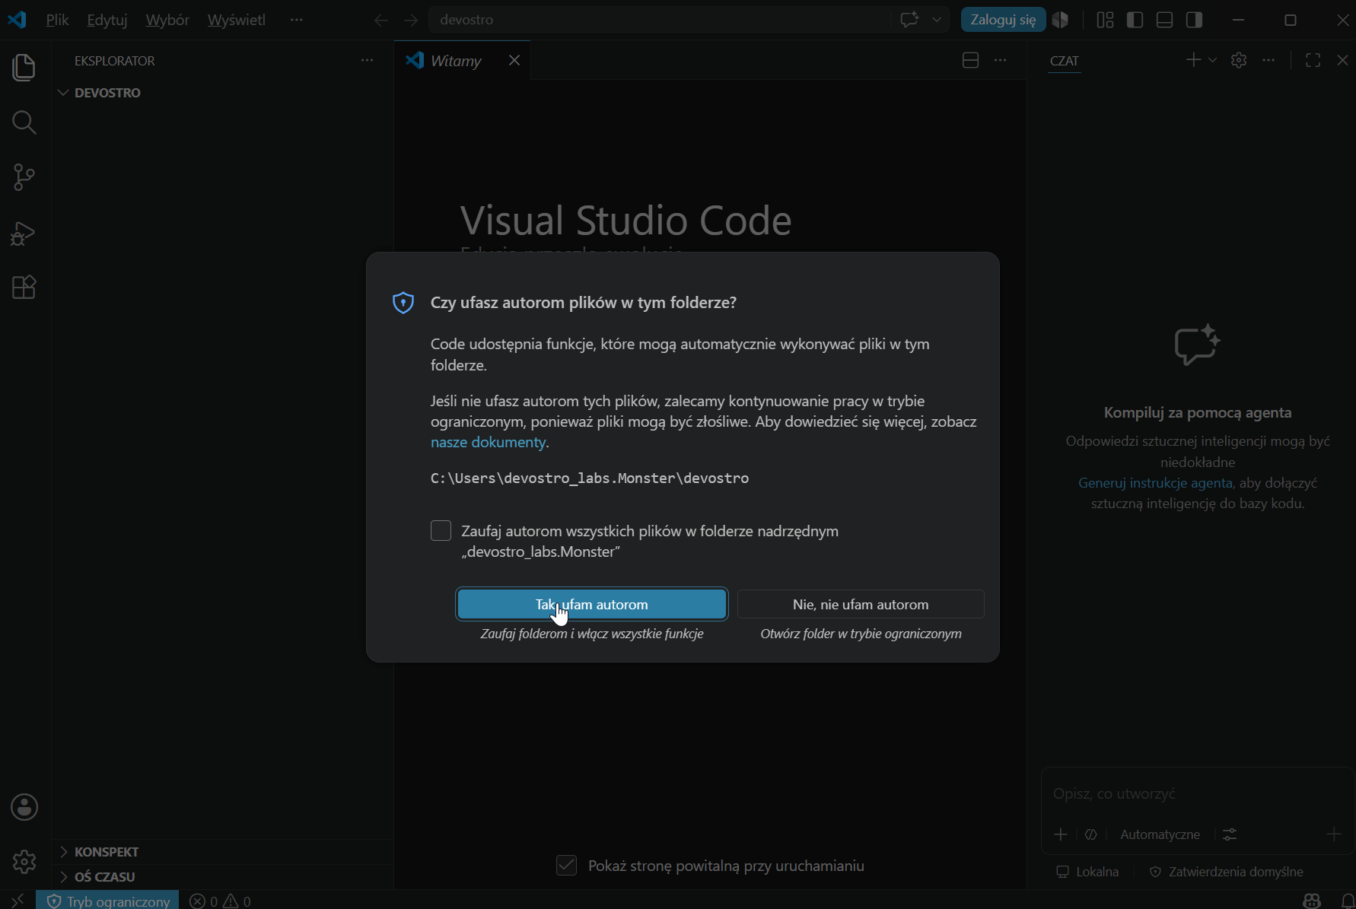Collapse the DEVOSTRO folder section
The image size is (1356, 909).
(x=107, y=93)
